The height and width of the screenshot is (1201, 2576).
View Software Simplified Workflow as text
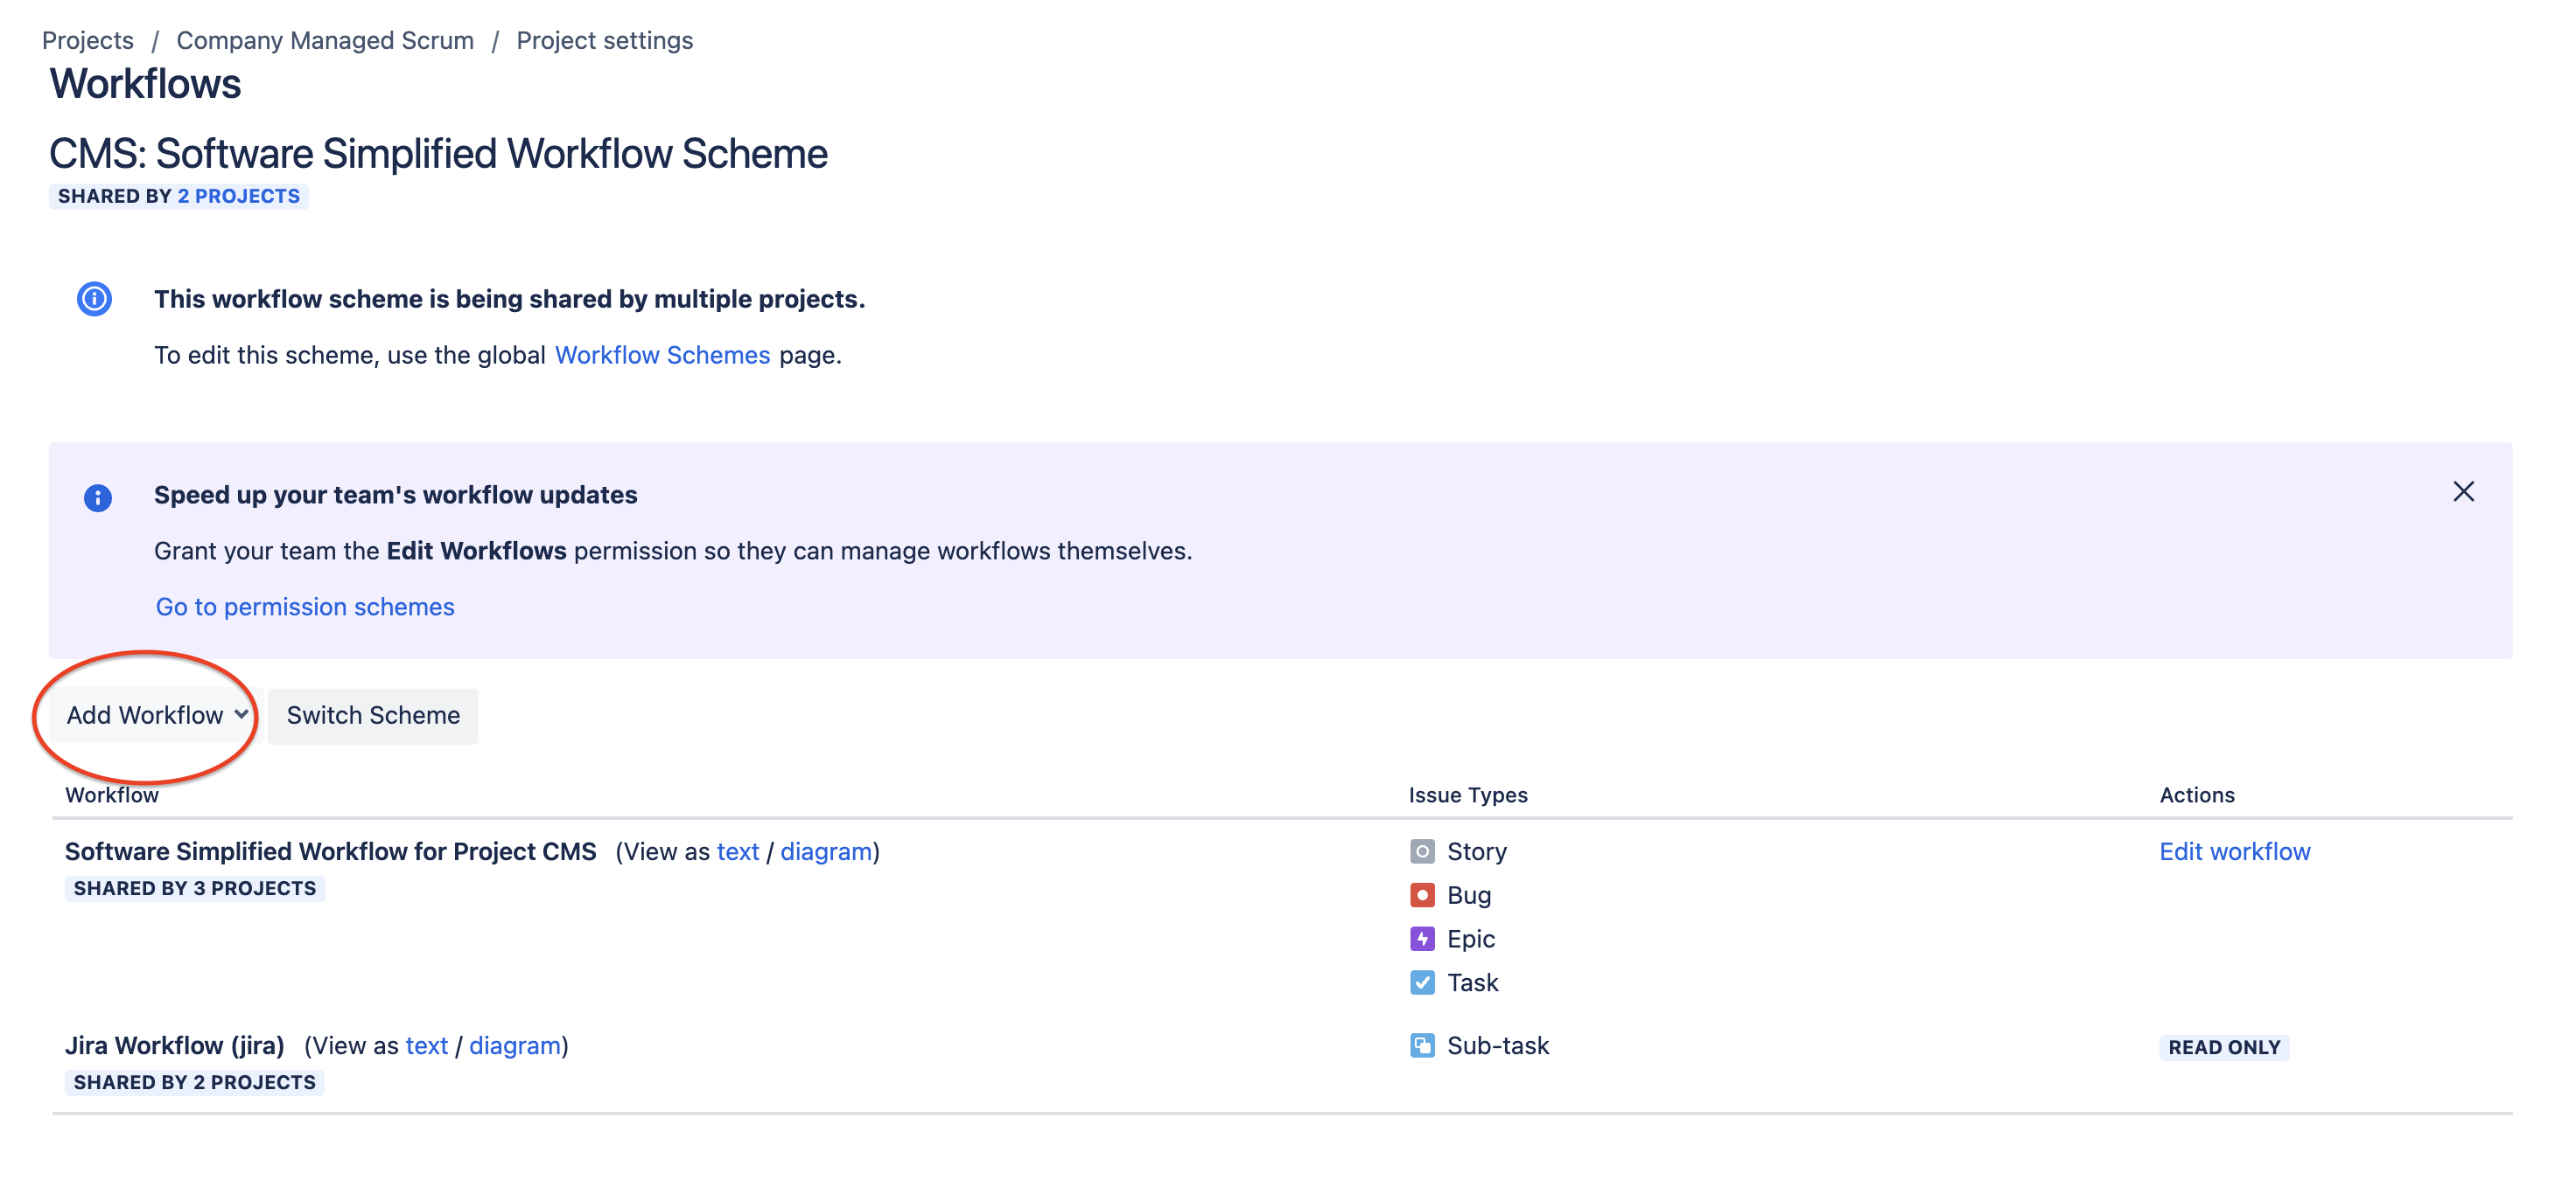pyautogui.click(x=737, y=851)
